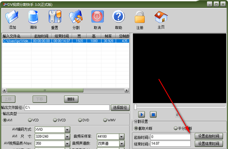Click the 总帧数 column header
This screenshot has height=149, width=228.
point(122,36)
